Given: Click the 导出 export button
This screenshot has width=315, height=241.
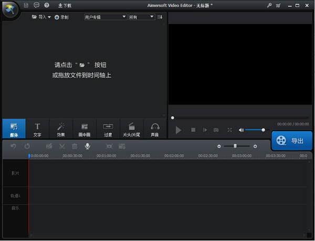Looking at the screenshot, I should (292, 141).
